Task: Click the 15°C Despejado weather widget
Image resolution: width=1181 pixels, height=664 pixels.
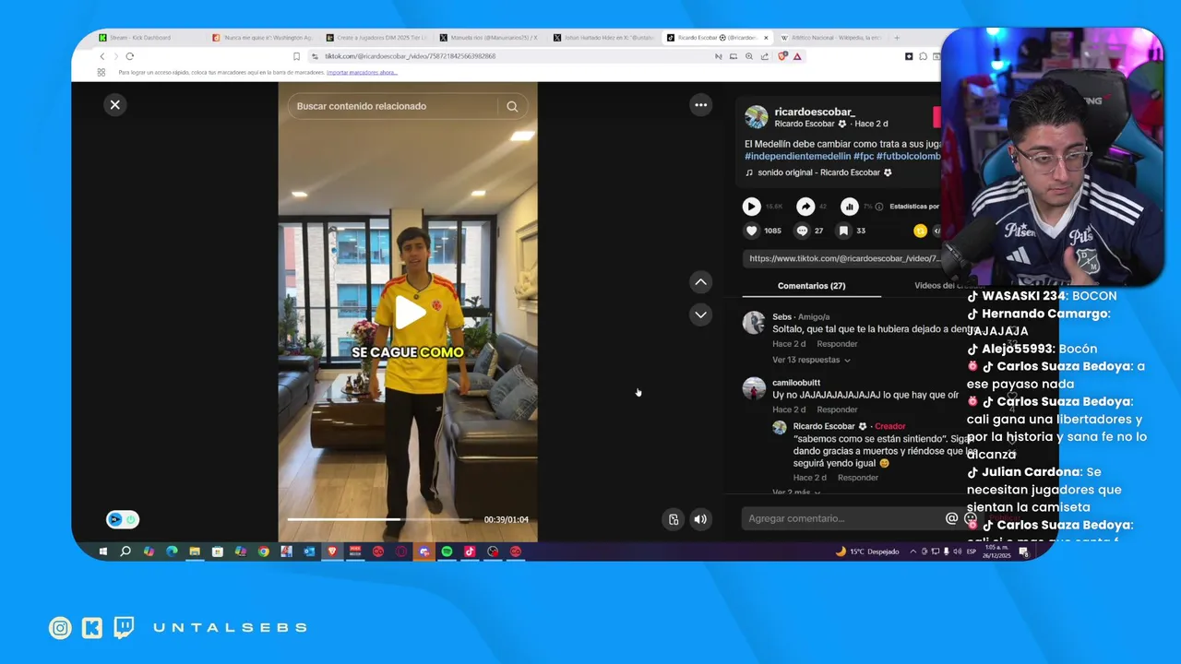Action: 867,551
